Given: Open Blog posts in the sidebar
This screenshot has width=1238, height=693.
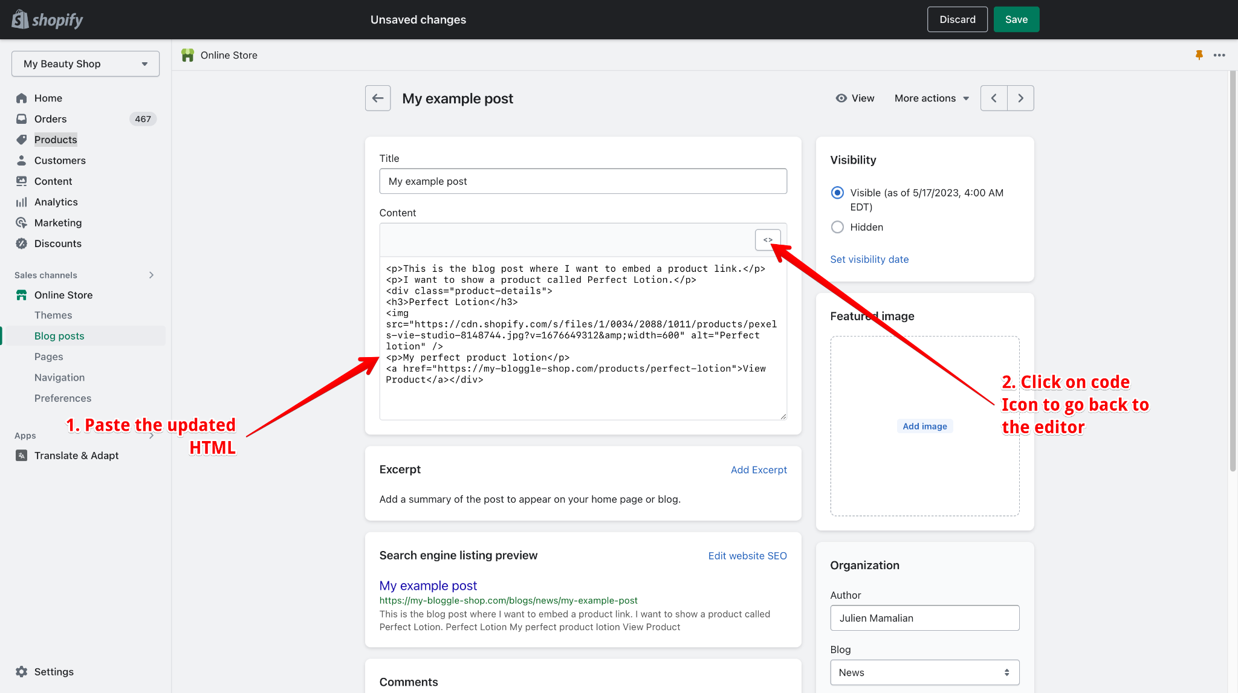Looking at the screenshot, I should [x=59, y=335].
